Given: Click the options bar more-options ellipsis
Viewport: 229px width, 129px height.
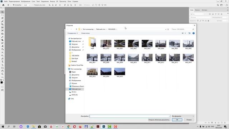Looking at the screenshot, I should [x=80, y=5].
